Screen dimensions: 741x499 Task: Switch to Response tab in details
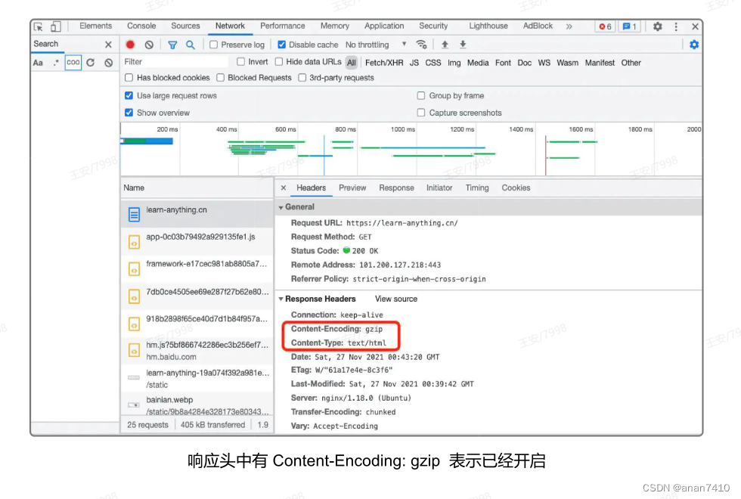point(396,188)
